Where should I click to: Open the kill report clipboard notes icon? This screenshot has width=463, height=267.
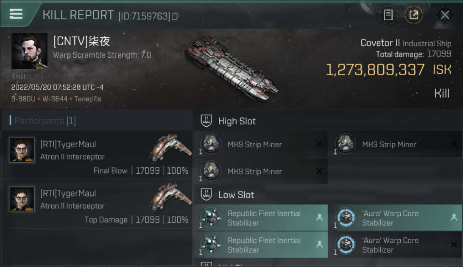coord(388,15)
